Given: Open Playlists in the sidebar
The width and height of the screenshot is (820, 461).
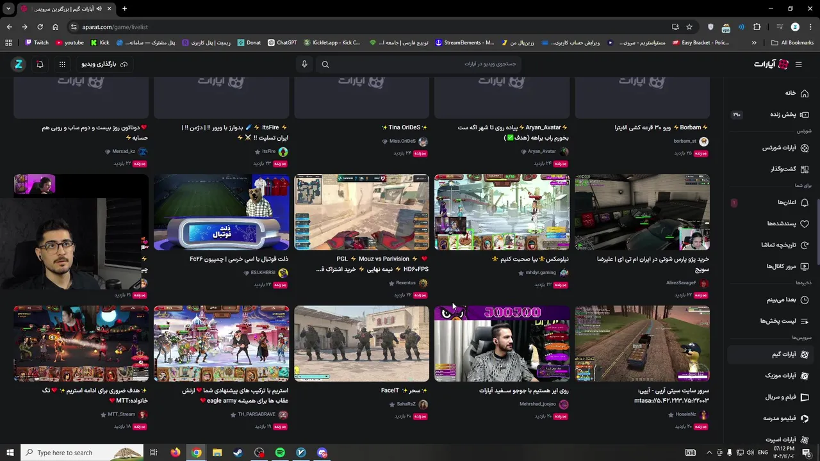Looking at the screenshot, I should click(784, 321).
